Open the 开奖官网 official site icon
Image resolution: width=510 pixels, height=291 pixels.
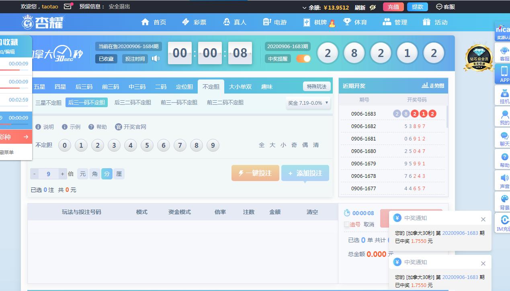point(118,127)
